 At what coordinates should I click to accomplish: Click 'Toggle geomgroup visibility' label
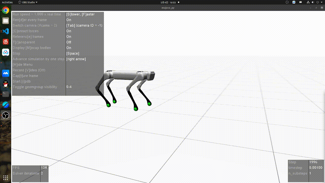coord(35,87)
